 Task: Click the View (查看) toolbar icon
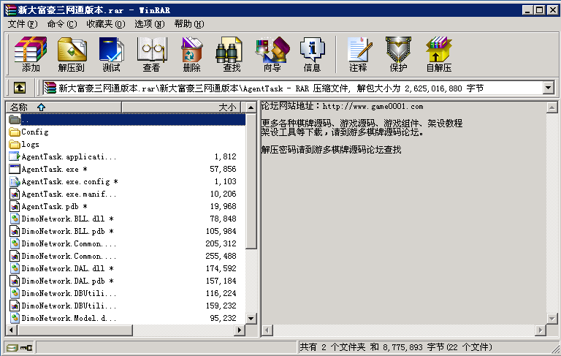pyautogui.click(x=151, y=54)
